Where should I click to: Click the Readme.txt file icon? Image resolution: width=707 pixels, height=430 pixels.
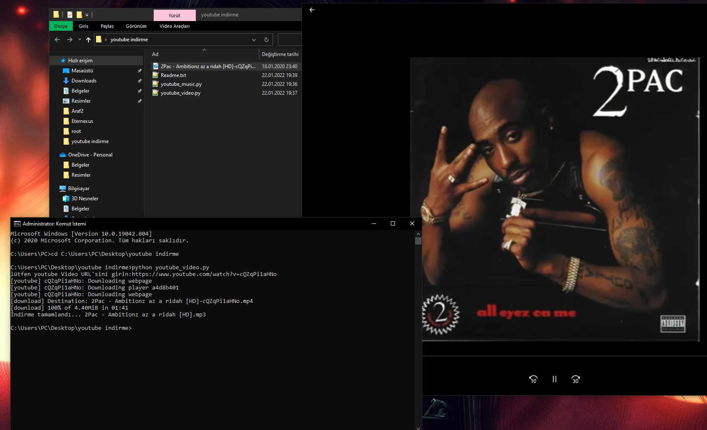click(x=155, y=75)
